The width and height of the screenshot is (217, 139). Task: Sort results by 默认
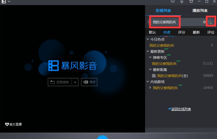[x=152, y=32]
